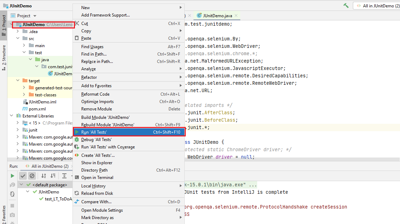Click the green Build hammer icon

coord(345,5)
